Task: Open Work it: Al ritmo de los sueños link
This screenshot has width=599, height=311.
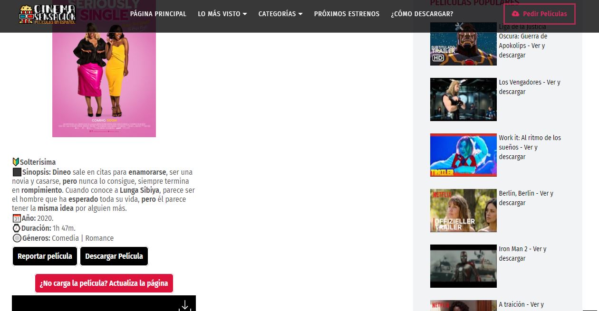Action: tap(530, 147)
